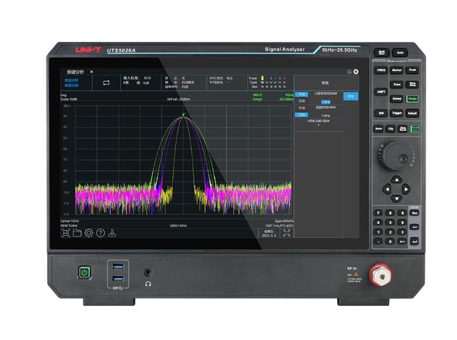Open the settings gear in bottom toolbar
Viewport: 457px width, 340px height.
pyautogui.click(x=88, y=233)
